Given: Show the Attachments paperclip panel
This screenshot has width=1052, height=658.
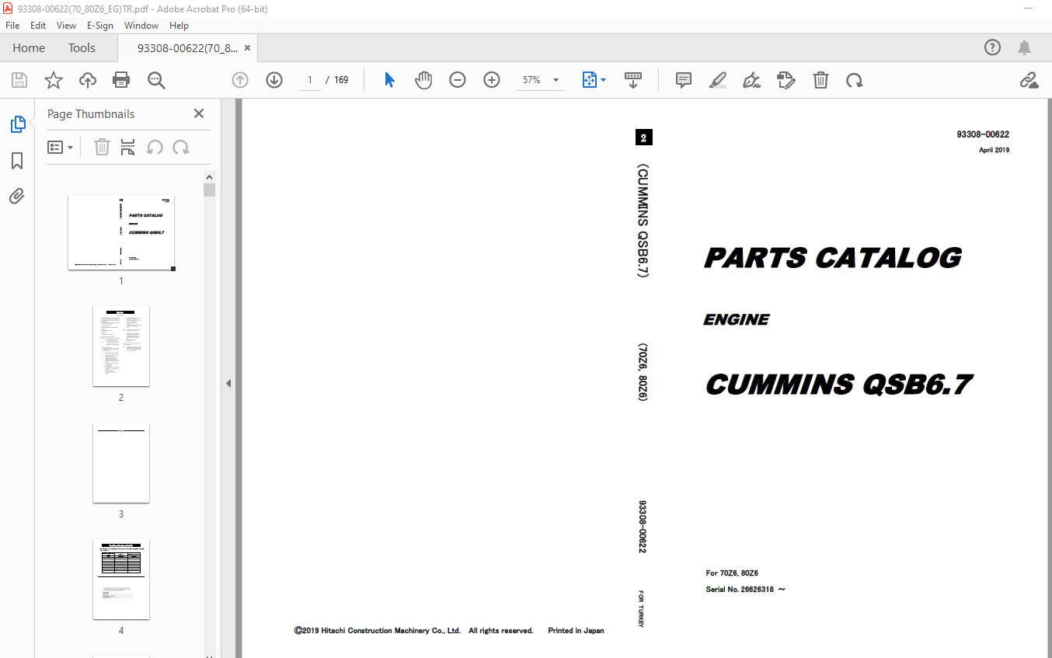Looking at the screenshot, I should pyautogui.click(x=17, y=197).
